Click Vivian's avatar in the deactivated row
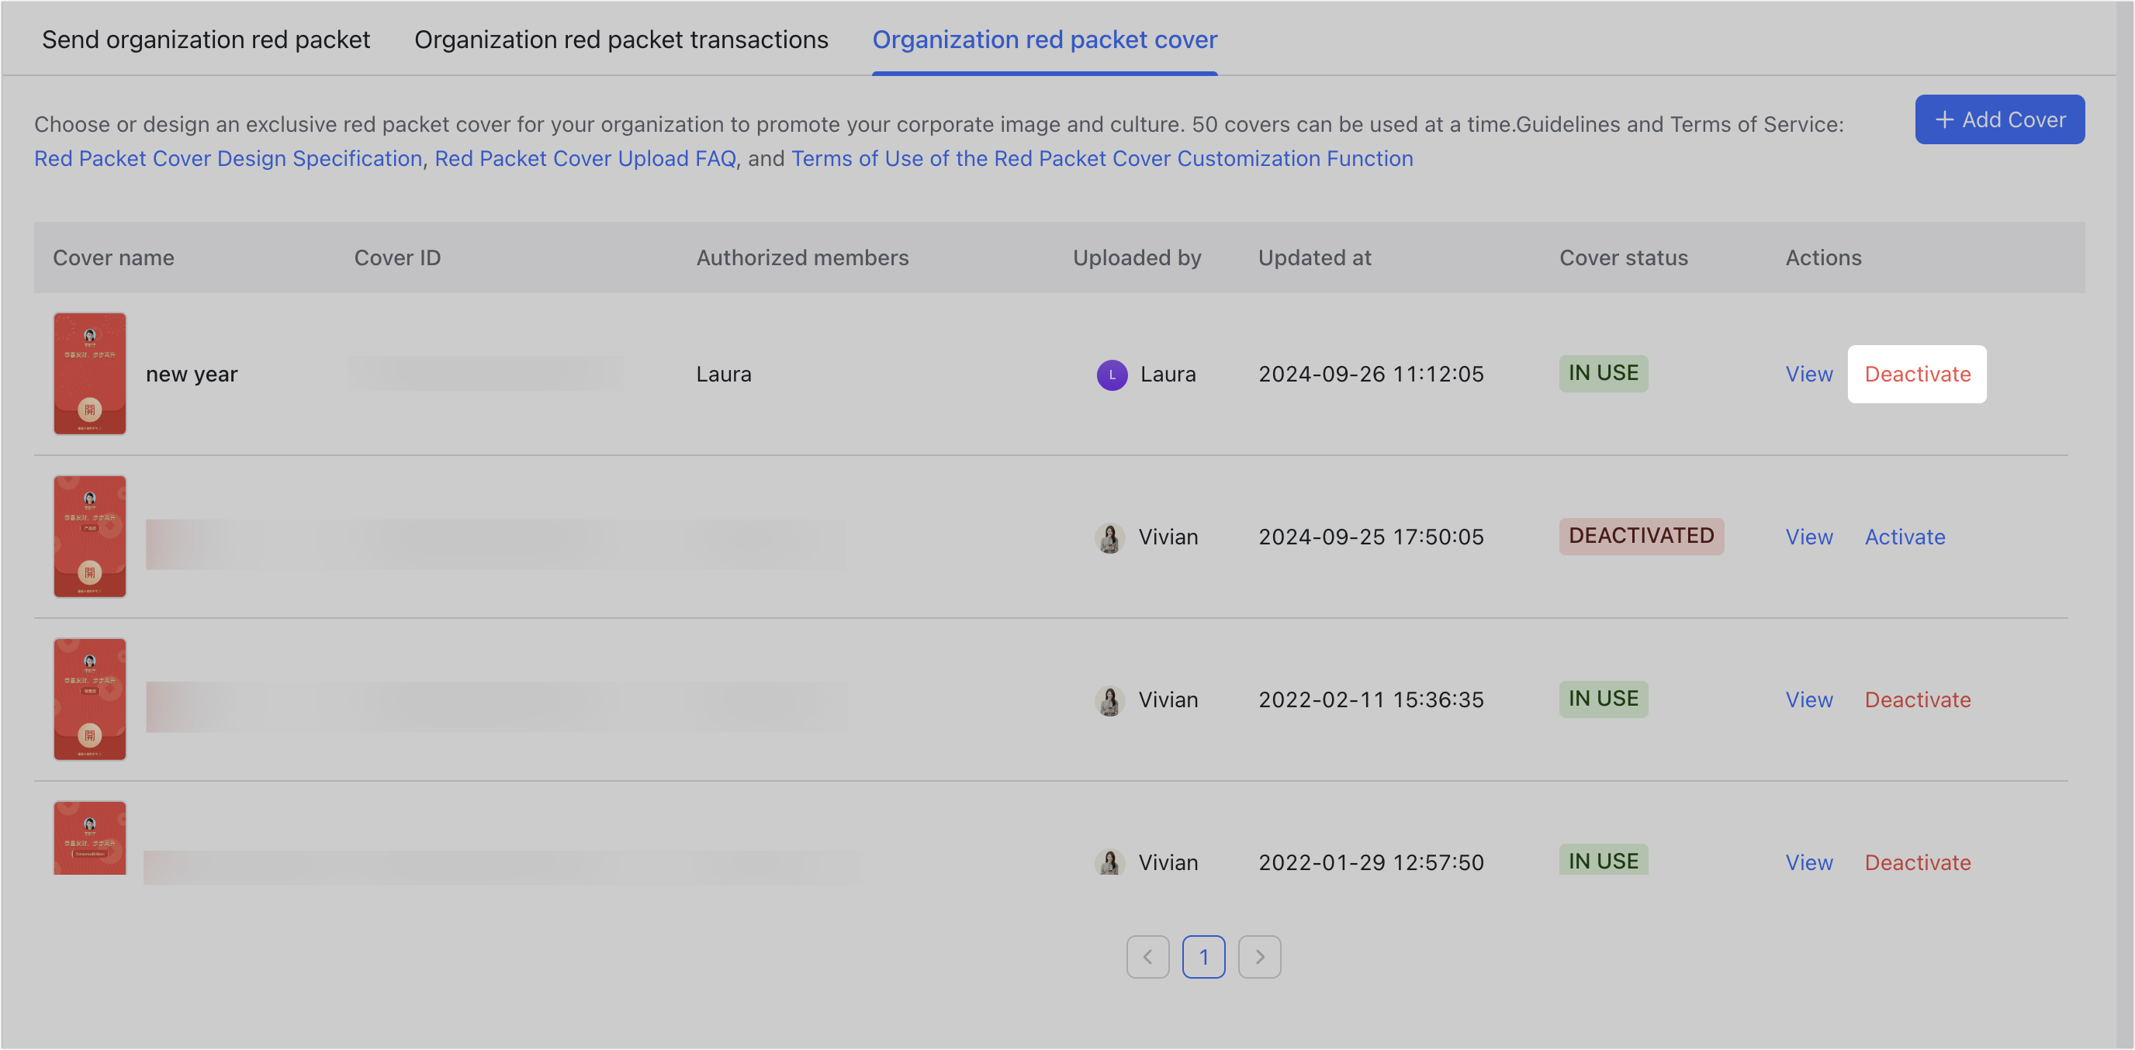The width and height of the screenshot is (2135, 1050). pos(1109,538)
